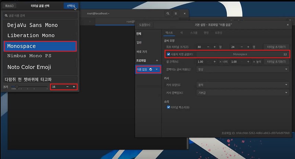
Task: Close the root@localhost terminal window
Action: tap(185, 13)
